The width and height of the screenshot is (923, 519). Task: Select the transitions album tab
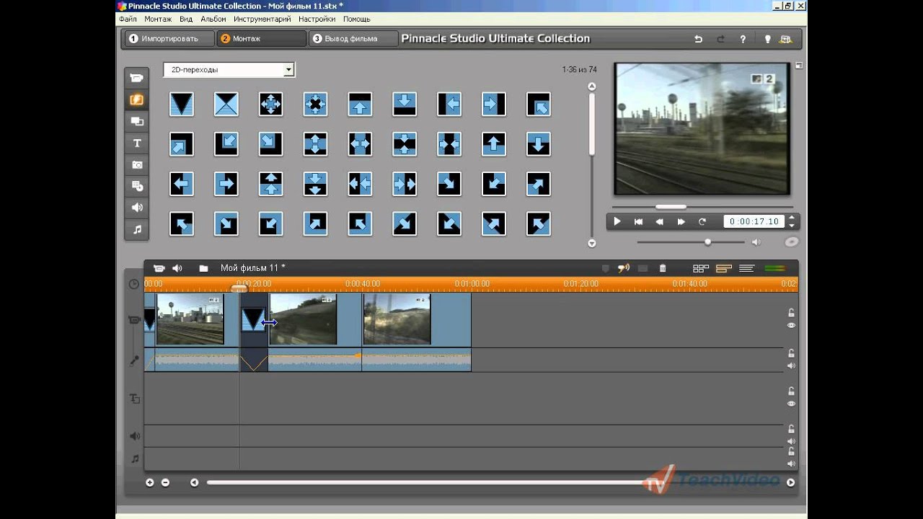(136, 99)
